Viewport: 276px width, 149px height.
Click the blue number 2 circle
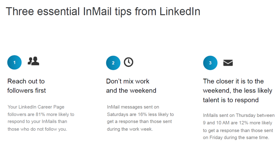113,63
